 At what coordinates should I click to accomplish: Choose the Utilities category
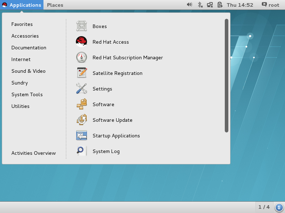click(x=20, y=106)
